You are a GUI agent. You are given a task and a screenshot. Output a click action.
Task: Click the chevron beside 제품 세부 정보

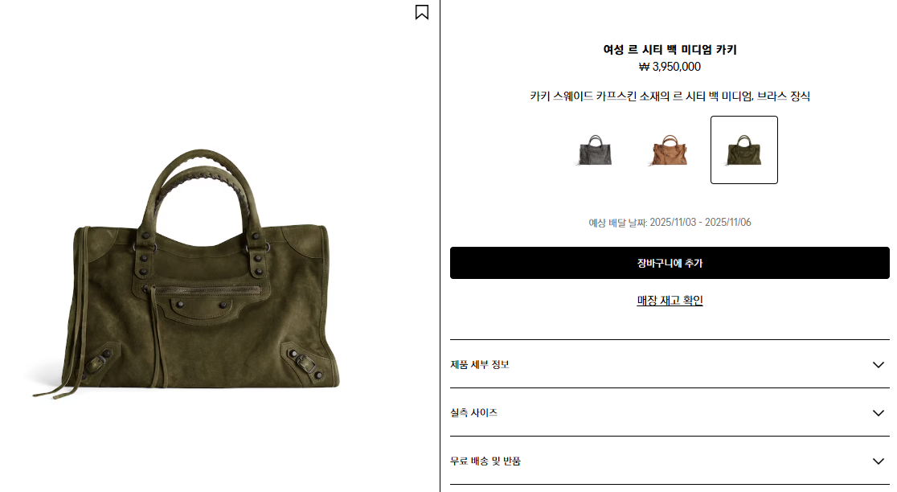coord(879,364)
